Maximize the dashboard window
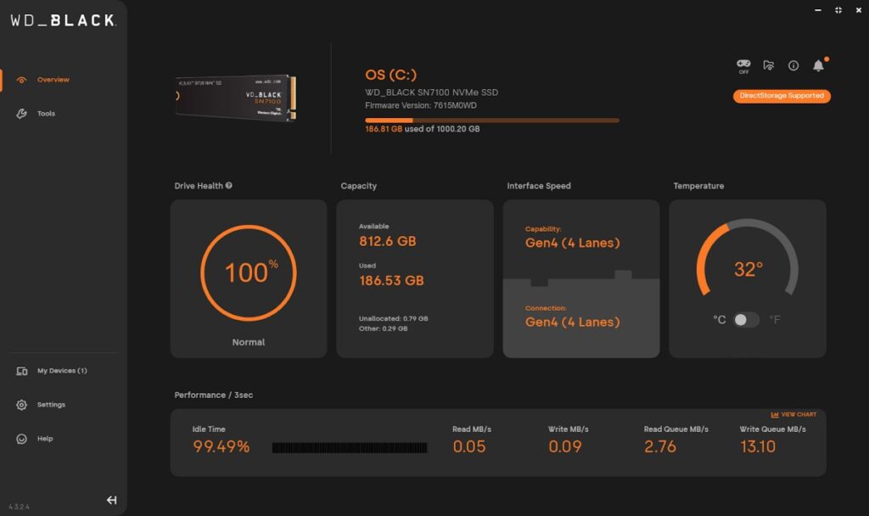The image size is (869, 516). pyautogui.click(x=838, y=10)
